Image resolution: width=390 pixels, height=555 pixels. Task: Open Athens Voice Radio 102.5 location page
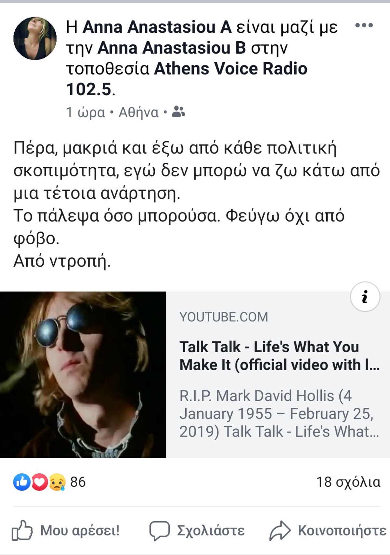pyautogui.click(x=187, y=79)
